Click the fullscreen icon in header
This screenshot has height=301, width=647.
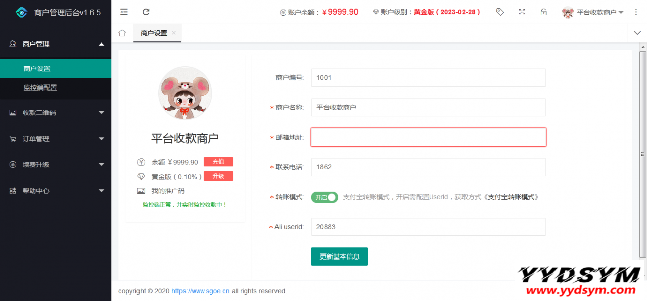[x=522, y=12]
